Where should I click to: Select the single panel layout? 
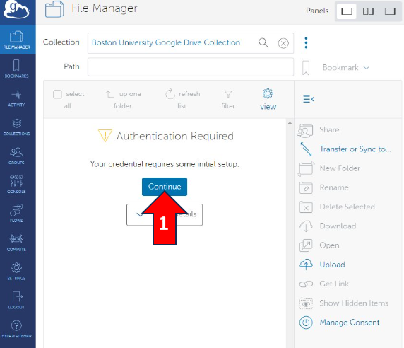point(347,11)
